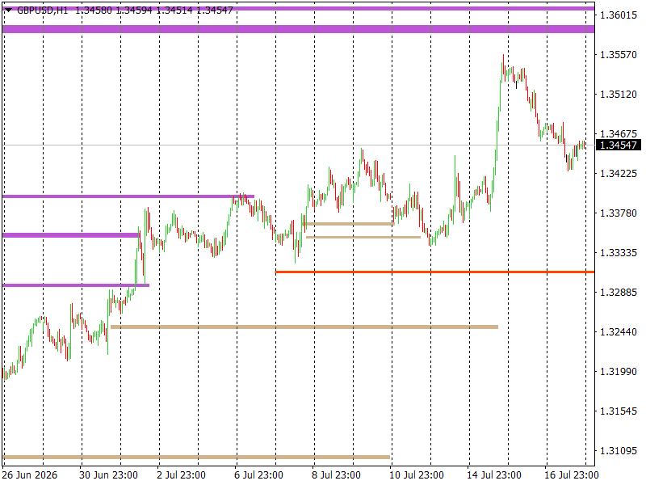Click the 1.31545 price scale label
Viewport: 646px width, 485px height.
pyautogui.click(x=619, y=411)
